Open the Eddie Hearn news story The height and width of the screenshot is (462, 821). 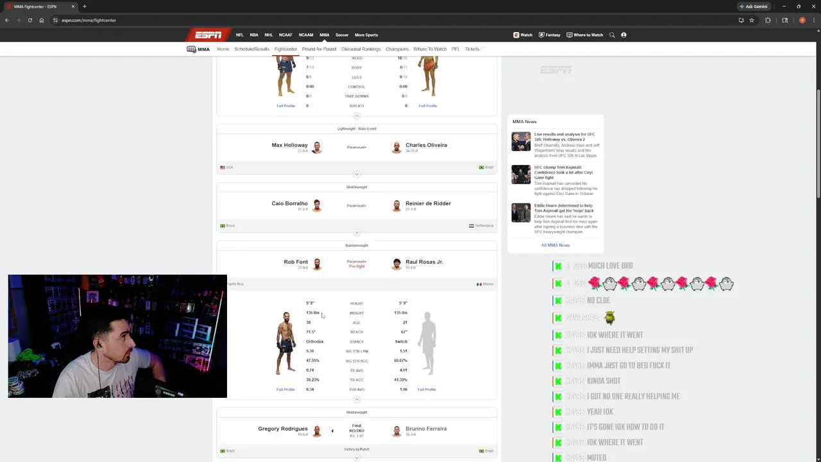tap(564, 208)
